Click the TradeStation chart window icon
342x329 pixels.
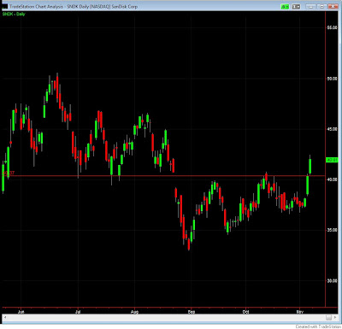5,6
